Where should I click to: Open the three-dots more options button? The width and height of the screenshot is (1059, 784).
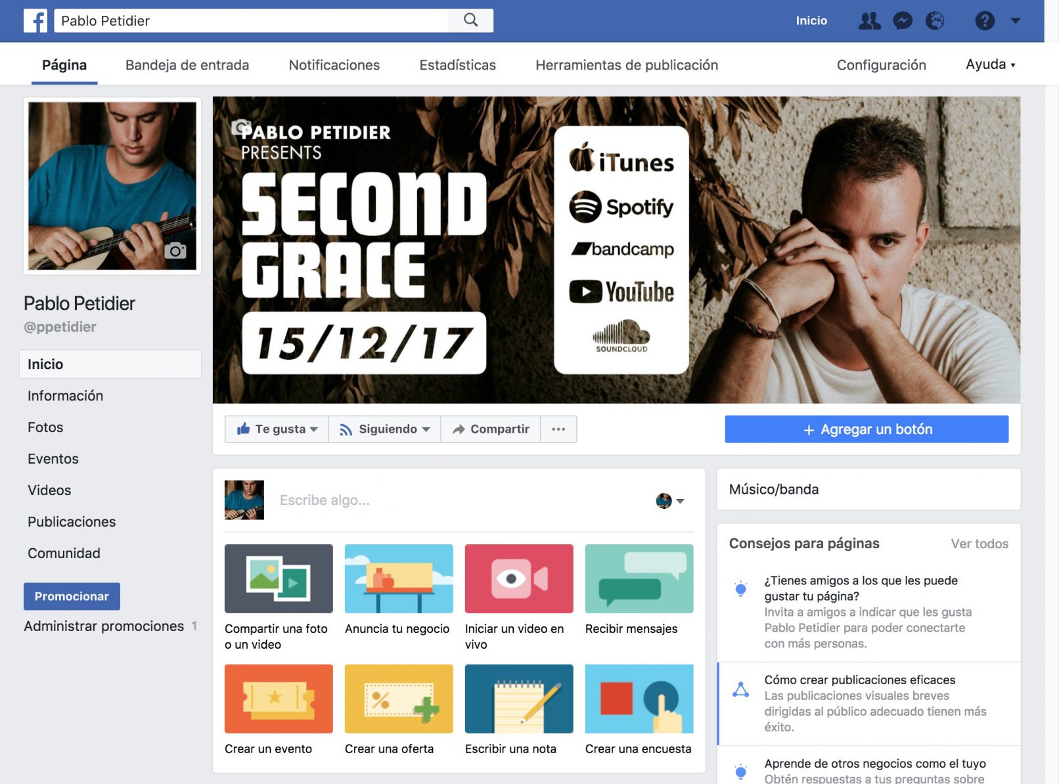point(558,429)
